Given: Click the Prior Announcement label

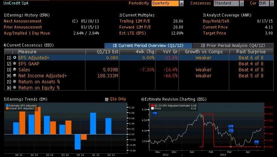Looking at the screenshot, I should pos(23,27).
